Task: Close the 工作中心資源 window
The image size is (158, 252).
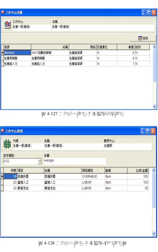Action: tap(154, 13)
